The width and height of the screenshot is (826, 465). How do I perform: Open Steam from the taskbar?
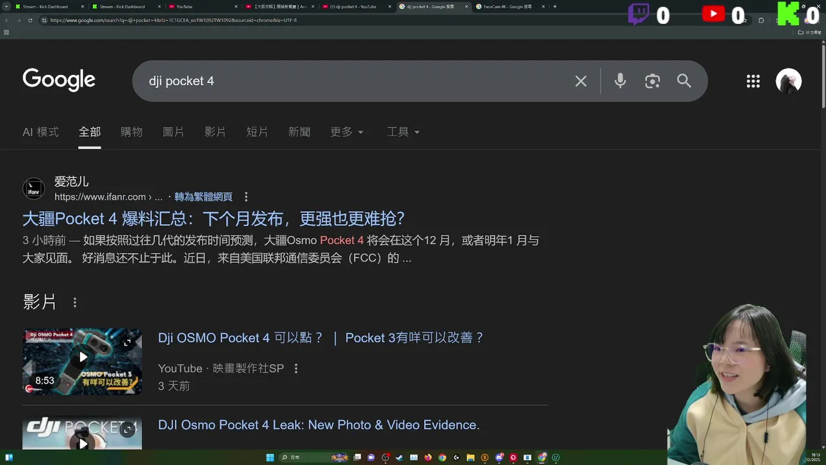[x=399, y=457]
